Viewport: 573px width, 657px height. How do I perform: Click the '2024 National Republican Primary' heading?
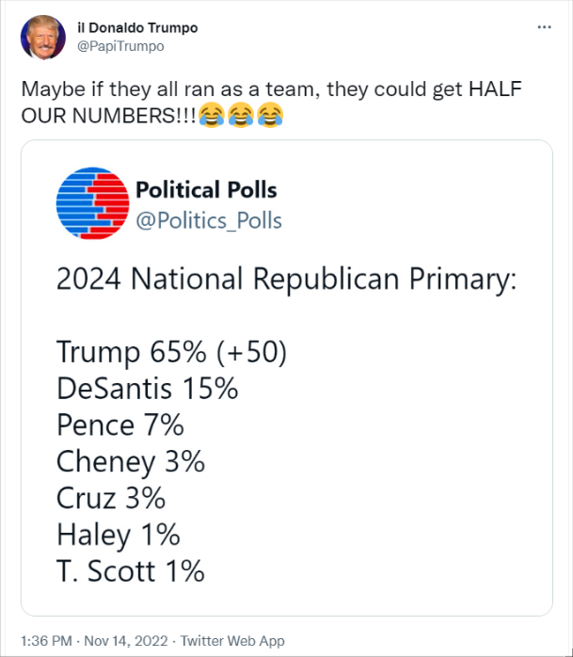pos(286,280)
